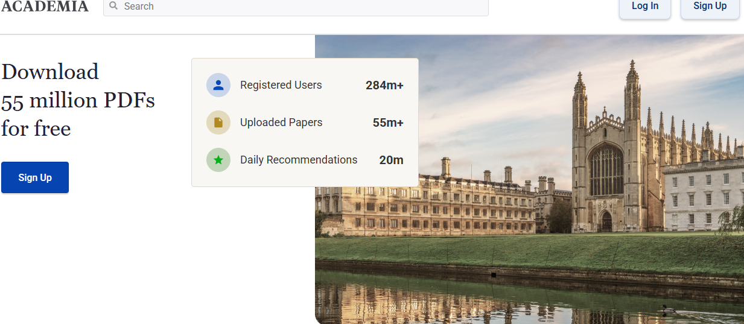Viewport: 744px width, 324px height.
Task: Click the magnifying glass search icon
Action: tap(113, 6)
